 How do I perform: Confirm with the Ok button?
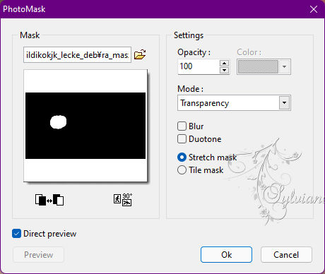(x=226, y=254)
